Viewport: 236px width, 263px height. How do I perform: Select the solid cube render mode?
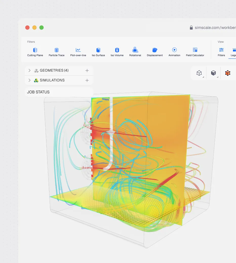(213, 73)
